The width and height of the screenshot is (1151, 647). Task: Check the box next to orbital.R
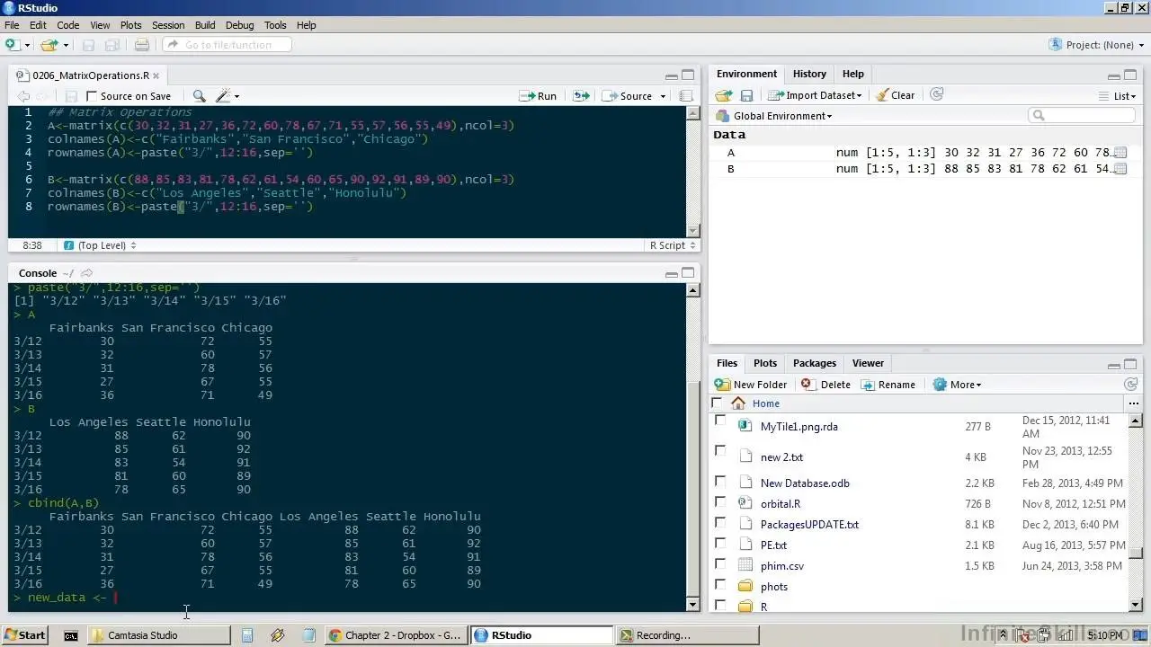[x=719, y=503]
